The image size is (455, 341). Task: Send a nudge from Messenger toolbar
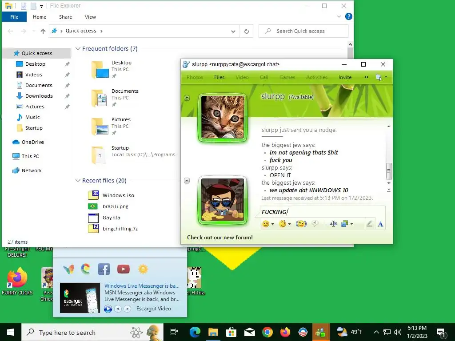coord(301,224)
